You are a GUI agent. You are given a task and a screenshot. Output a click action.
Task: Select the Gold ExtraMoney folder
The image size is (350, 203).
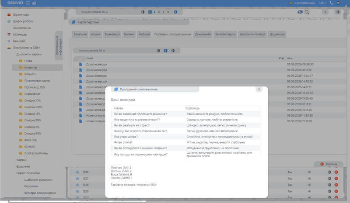pos(36,153)
